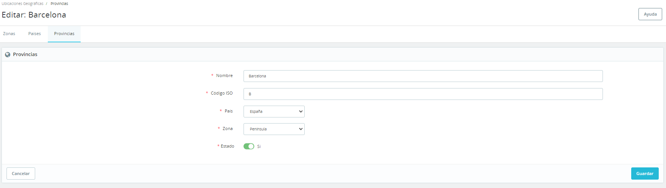Focus the Nombre field containing Barcelona

(x=423, y=76)
